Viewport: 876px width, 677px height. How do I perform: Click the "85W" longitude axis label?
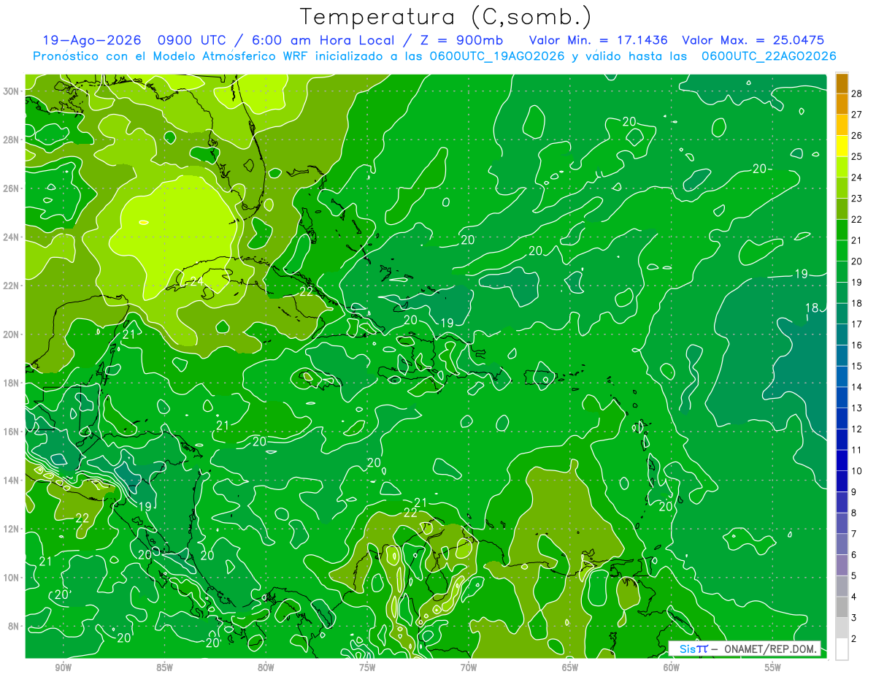tap(164, 668)
